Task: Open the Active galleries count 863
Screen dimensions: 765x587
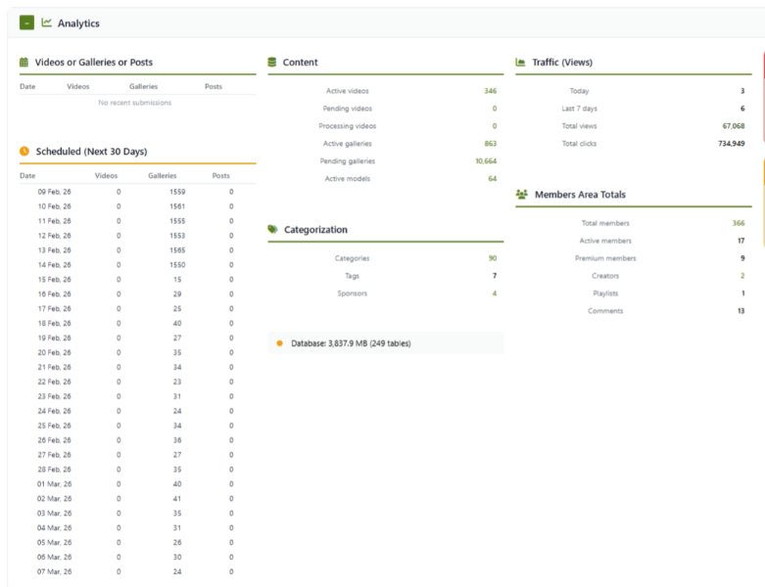Action: [490, 144]
